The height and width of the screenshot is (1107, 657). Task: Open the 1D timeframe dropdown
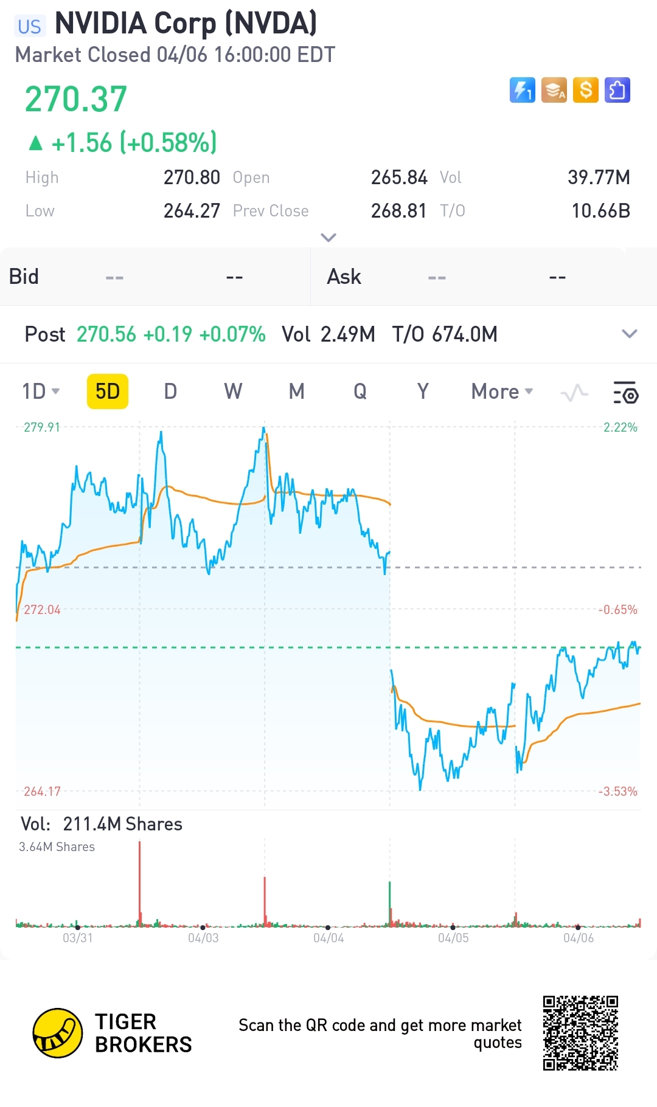[41, 391]
